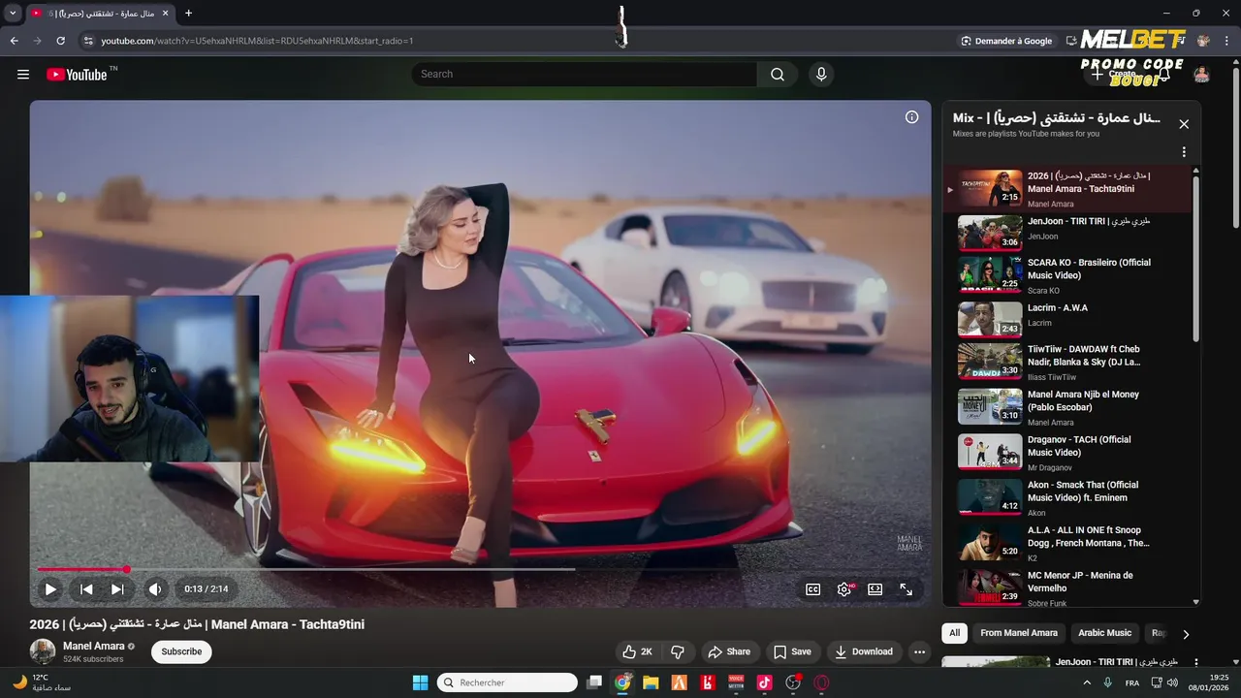Select the All filter chip
Image resolution: width=1241 pixels, height=698 pixels.
955,633
